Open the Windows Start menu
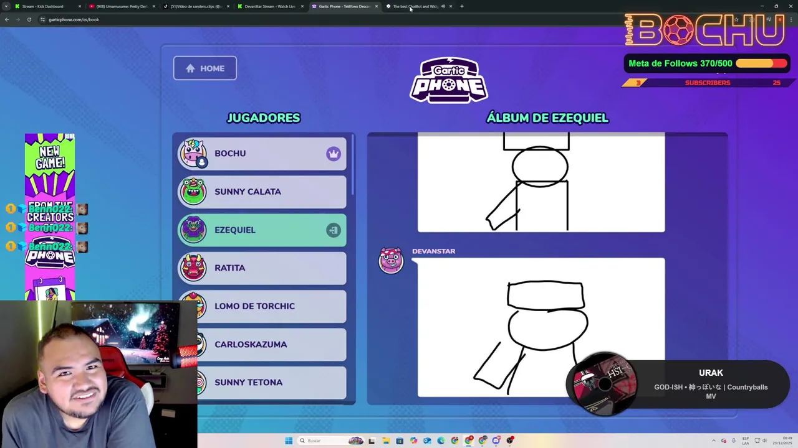This screenshot has width=798, height=448. point(289,441)
